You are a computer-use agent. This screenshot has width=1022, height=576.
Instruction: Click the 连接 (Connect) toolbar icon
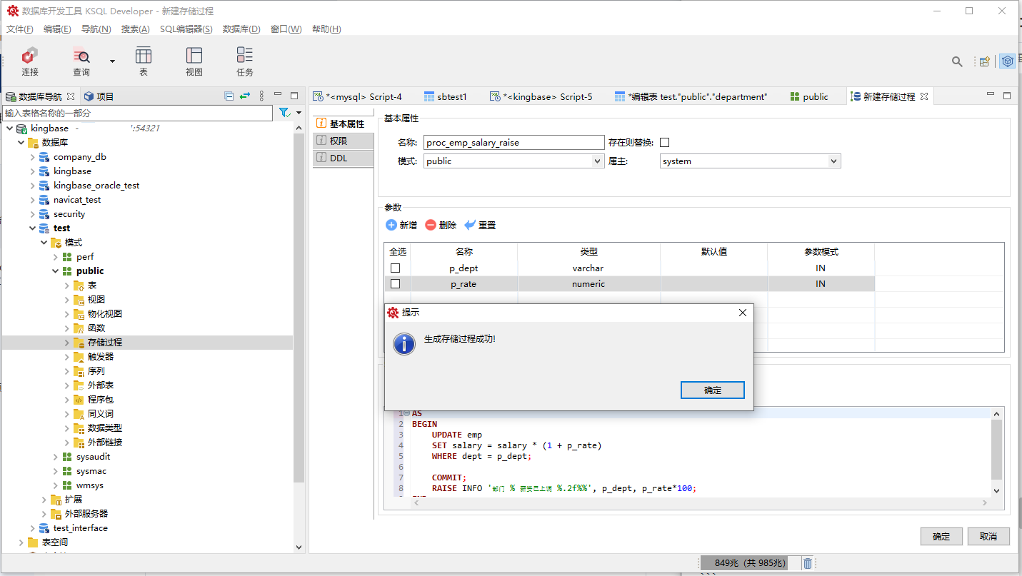pos(29,56)
